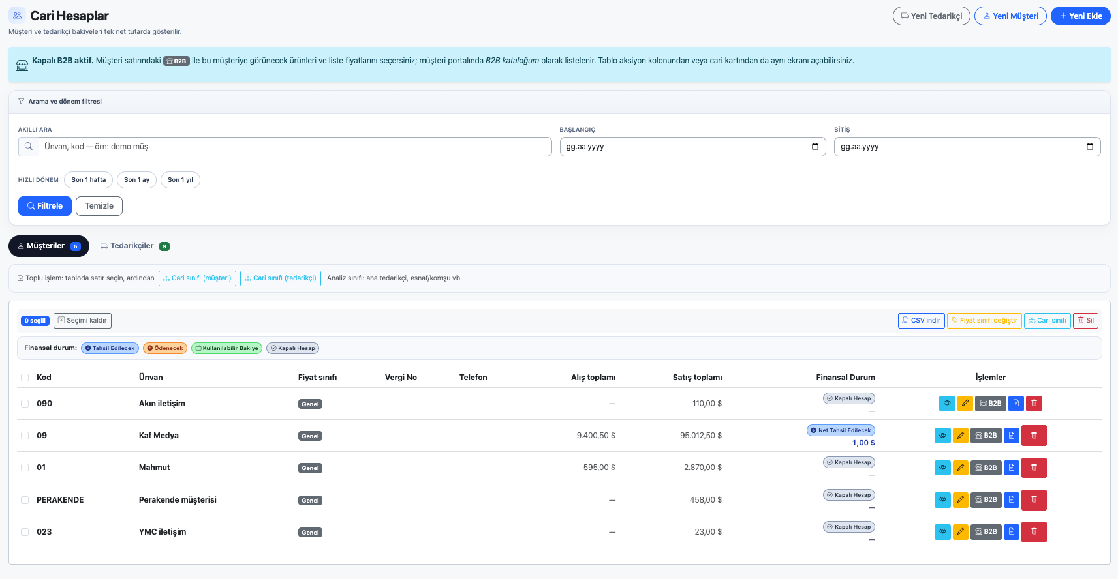Screen dimensions: 1118x579
Task: Open B2B catalog for YMC iletişim
Action: tap(986, 532)
